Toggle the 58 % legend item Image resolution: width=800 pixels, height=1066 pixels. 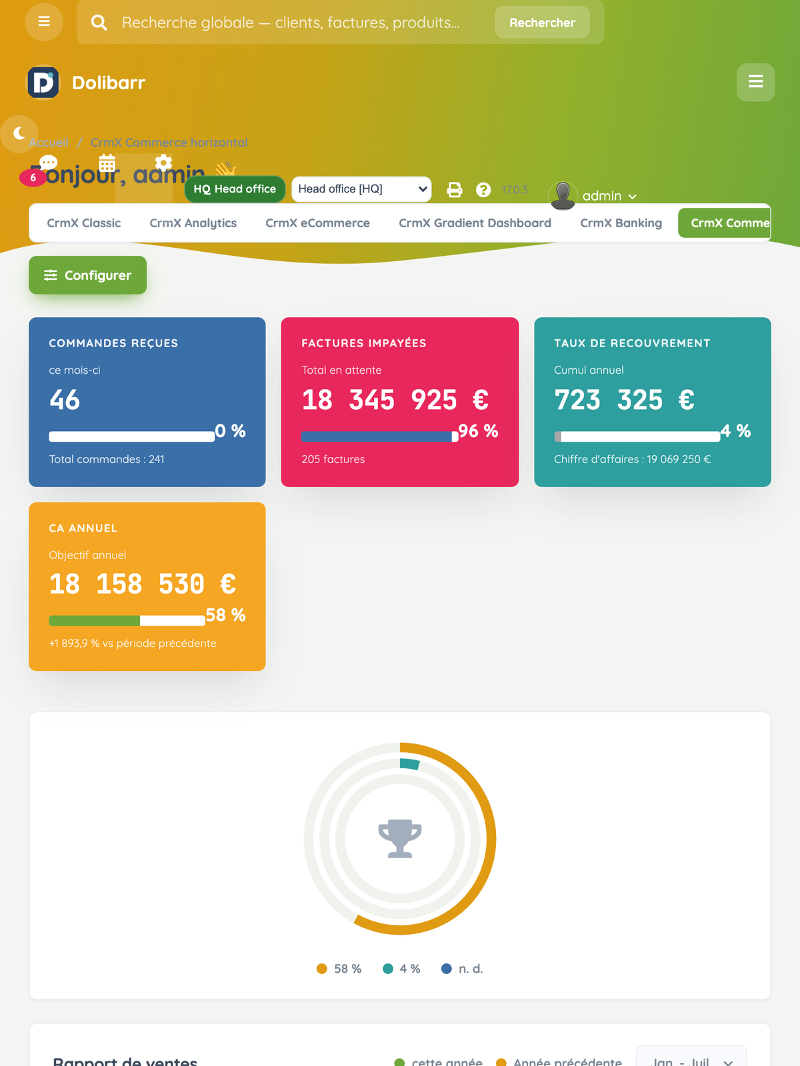pyautogui.click(x=339, y=969)
